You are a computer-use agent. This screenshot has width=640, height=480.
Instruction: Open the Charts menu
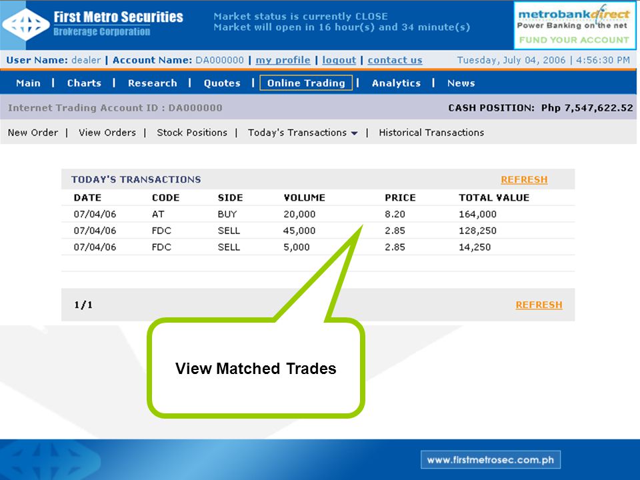(x=84, y=83)
